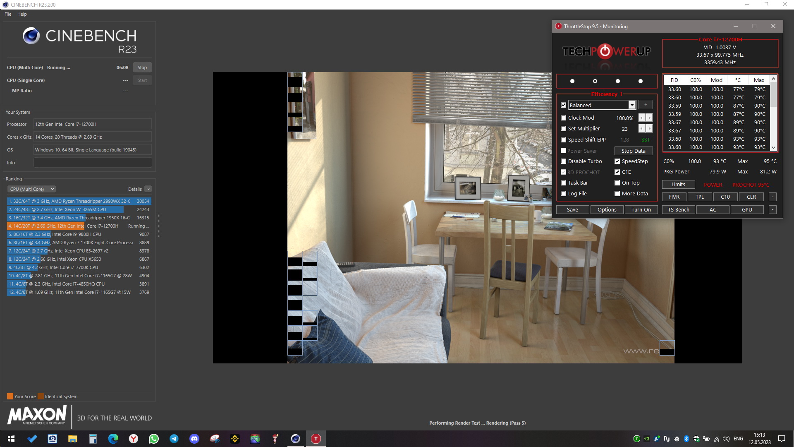Open Windows Start menu

[x=11, y=439]
